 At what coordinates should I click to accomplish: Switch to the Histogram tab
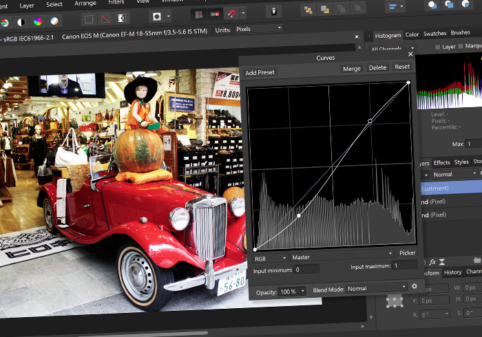click(x=388, y=36)
